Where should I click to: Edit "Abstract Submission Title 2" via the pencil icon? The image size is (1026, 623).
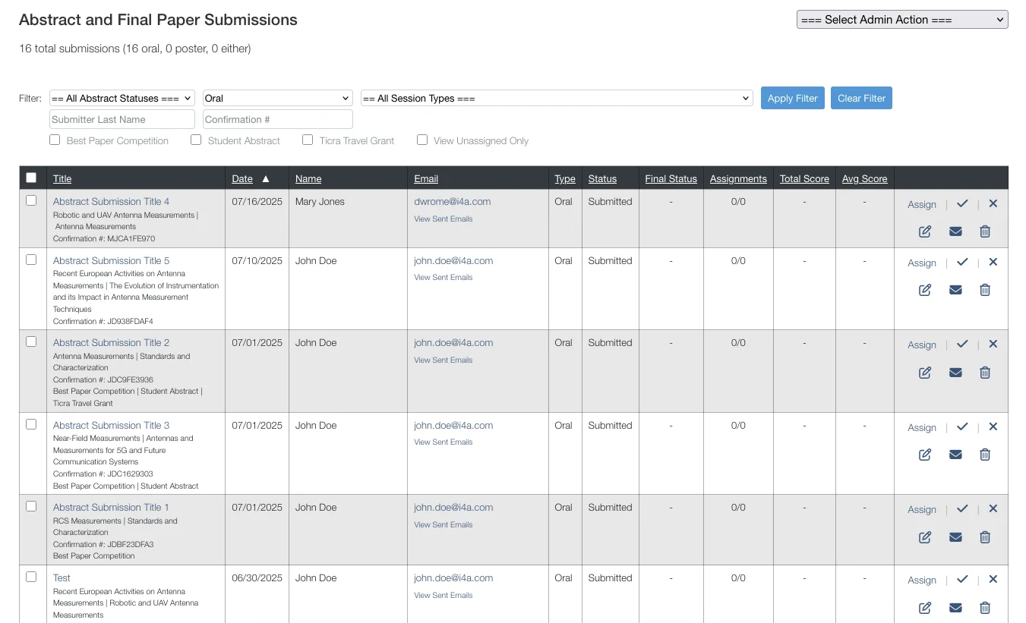924,373
